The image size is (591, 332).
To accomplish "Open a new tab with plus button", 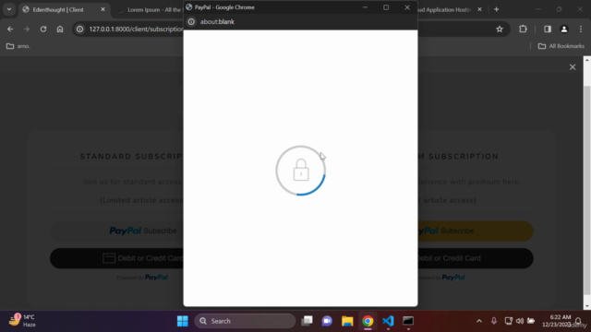I will (497, 9).
